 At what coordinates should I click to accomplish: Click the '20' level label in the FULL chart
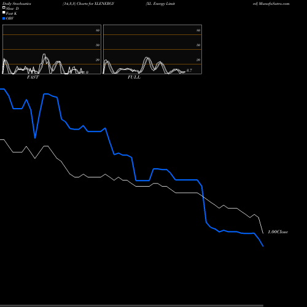coord(198,60)
